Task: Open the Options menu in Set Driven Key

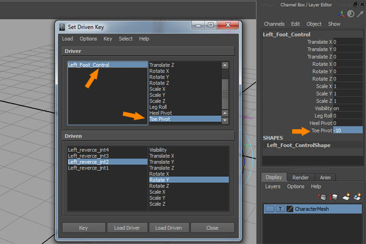Action: [x=88, y=39]
